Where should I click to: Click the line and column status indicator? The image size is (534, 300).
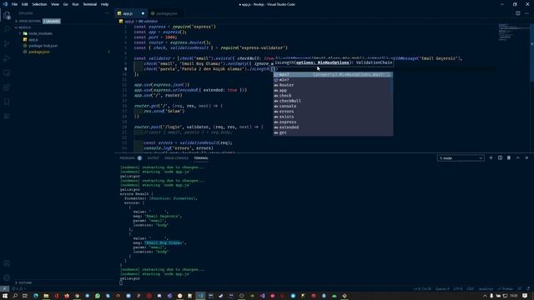pyautogui.click(x=422, y=289)
